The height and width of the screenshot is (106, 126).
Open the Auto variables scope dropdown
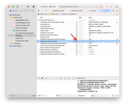pos(40,96)
